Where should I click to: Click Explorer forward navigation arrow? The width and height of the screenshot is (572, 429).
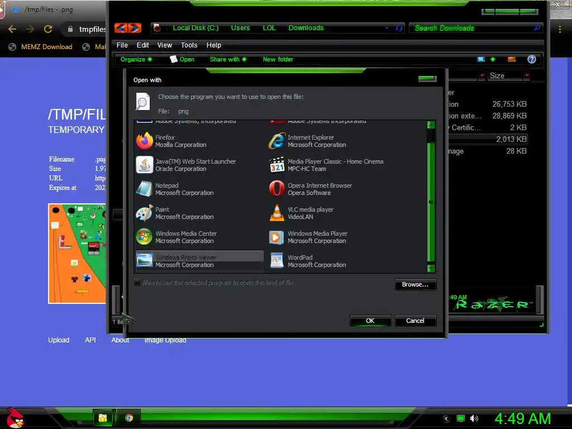coord(135,28)
